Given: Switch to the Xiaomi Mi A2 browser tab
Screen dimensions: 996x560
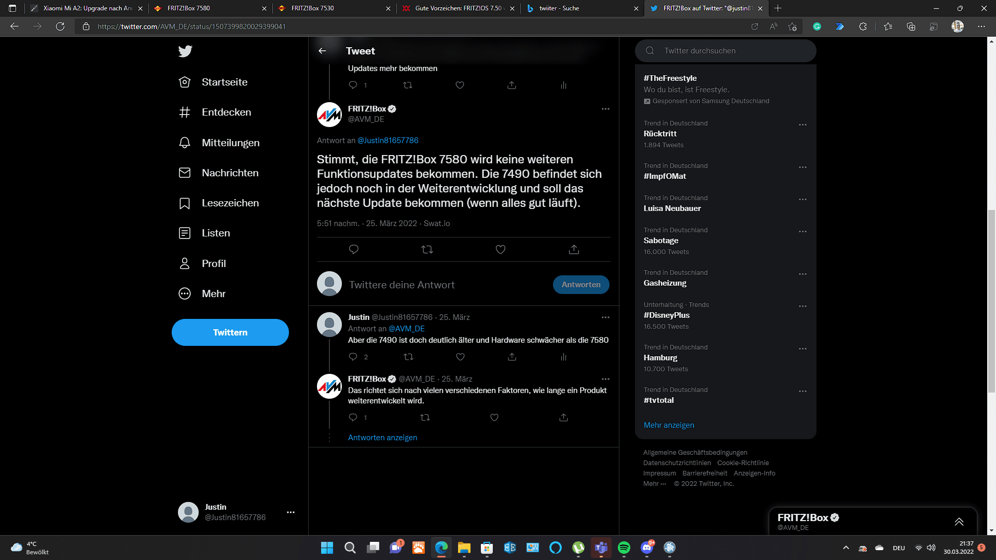Looking at the screenshot, I should [x=86, y=8].
